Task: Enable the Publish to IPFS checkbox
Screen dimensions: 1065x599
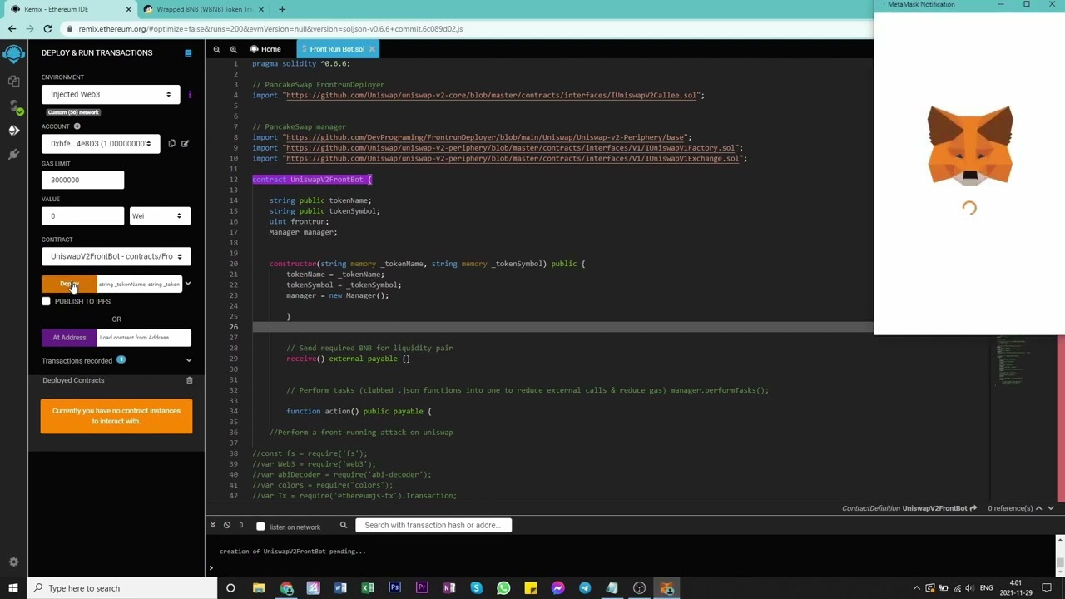Action: click(x=46, y=301)
